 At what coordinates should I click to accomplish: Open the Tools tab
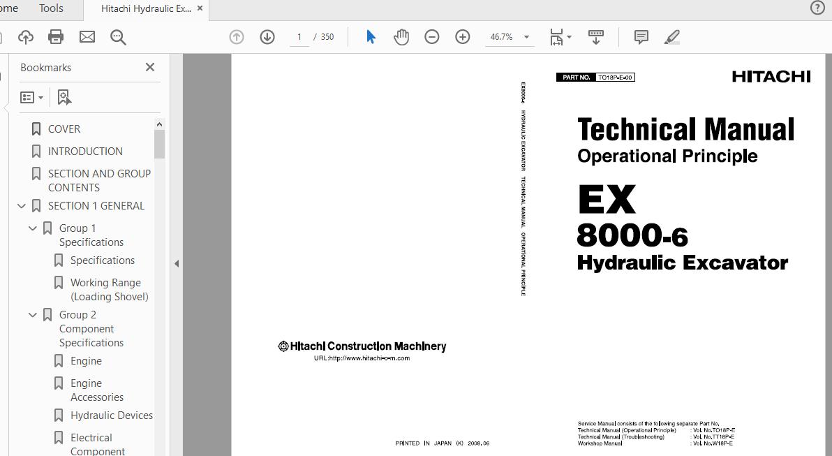pyautogui.click(x=51, y=8)
